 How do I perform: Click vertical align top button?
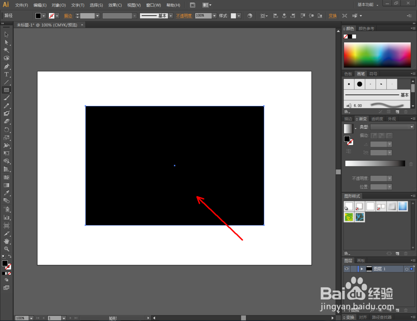click(x=303, y=16)
